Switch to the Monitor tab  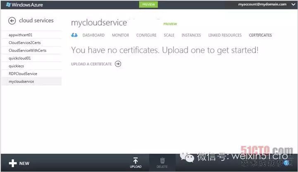[x=121, y=35]
